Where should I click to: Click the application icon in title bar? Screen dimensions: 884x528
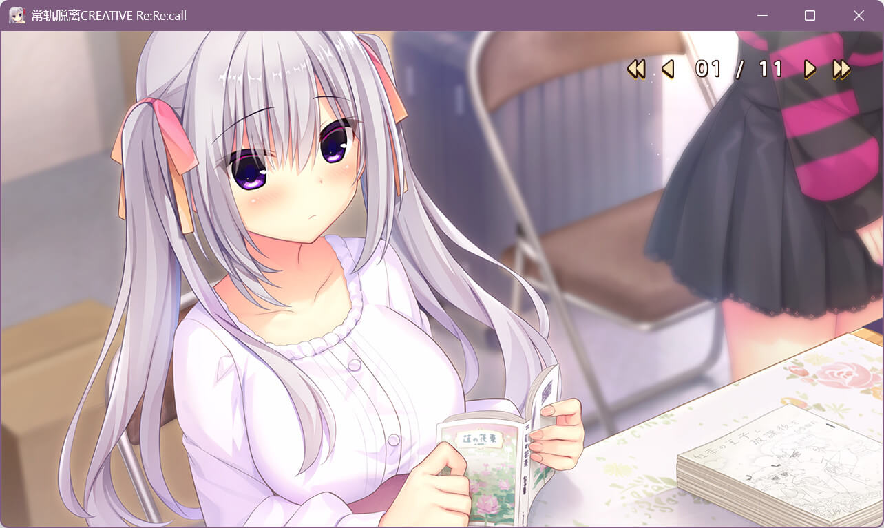pos(17,15)
